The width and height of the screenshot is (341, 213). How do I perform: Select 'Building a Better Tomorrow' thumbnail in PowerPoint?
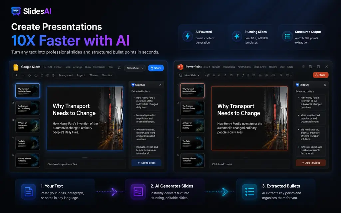coord(192,160)
